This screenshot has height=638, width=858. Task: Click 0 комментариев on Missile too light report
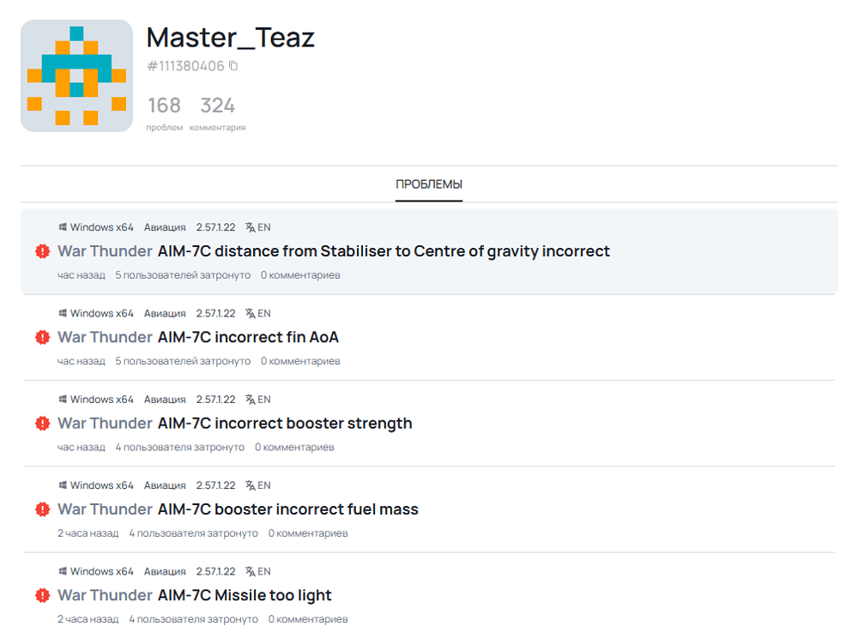coord(308,619)
